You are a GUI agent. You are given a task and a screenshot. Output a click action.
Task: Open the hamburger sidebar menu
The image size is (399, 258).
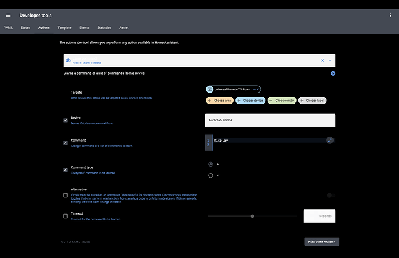pyautogui.click(x=8, y=16)
